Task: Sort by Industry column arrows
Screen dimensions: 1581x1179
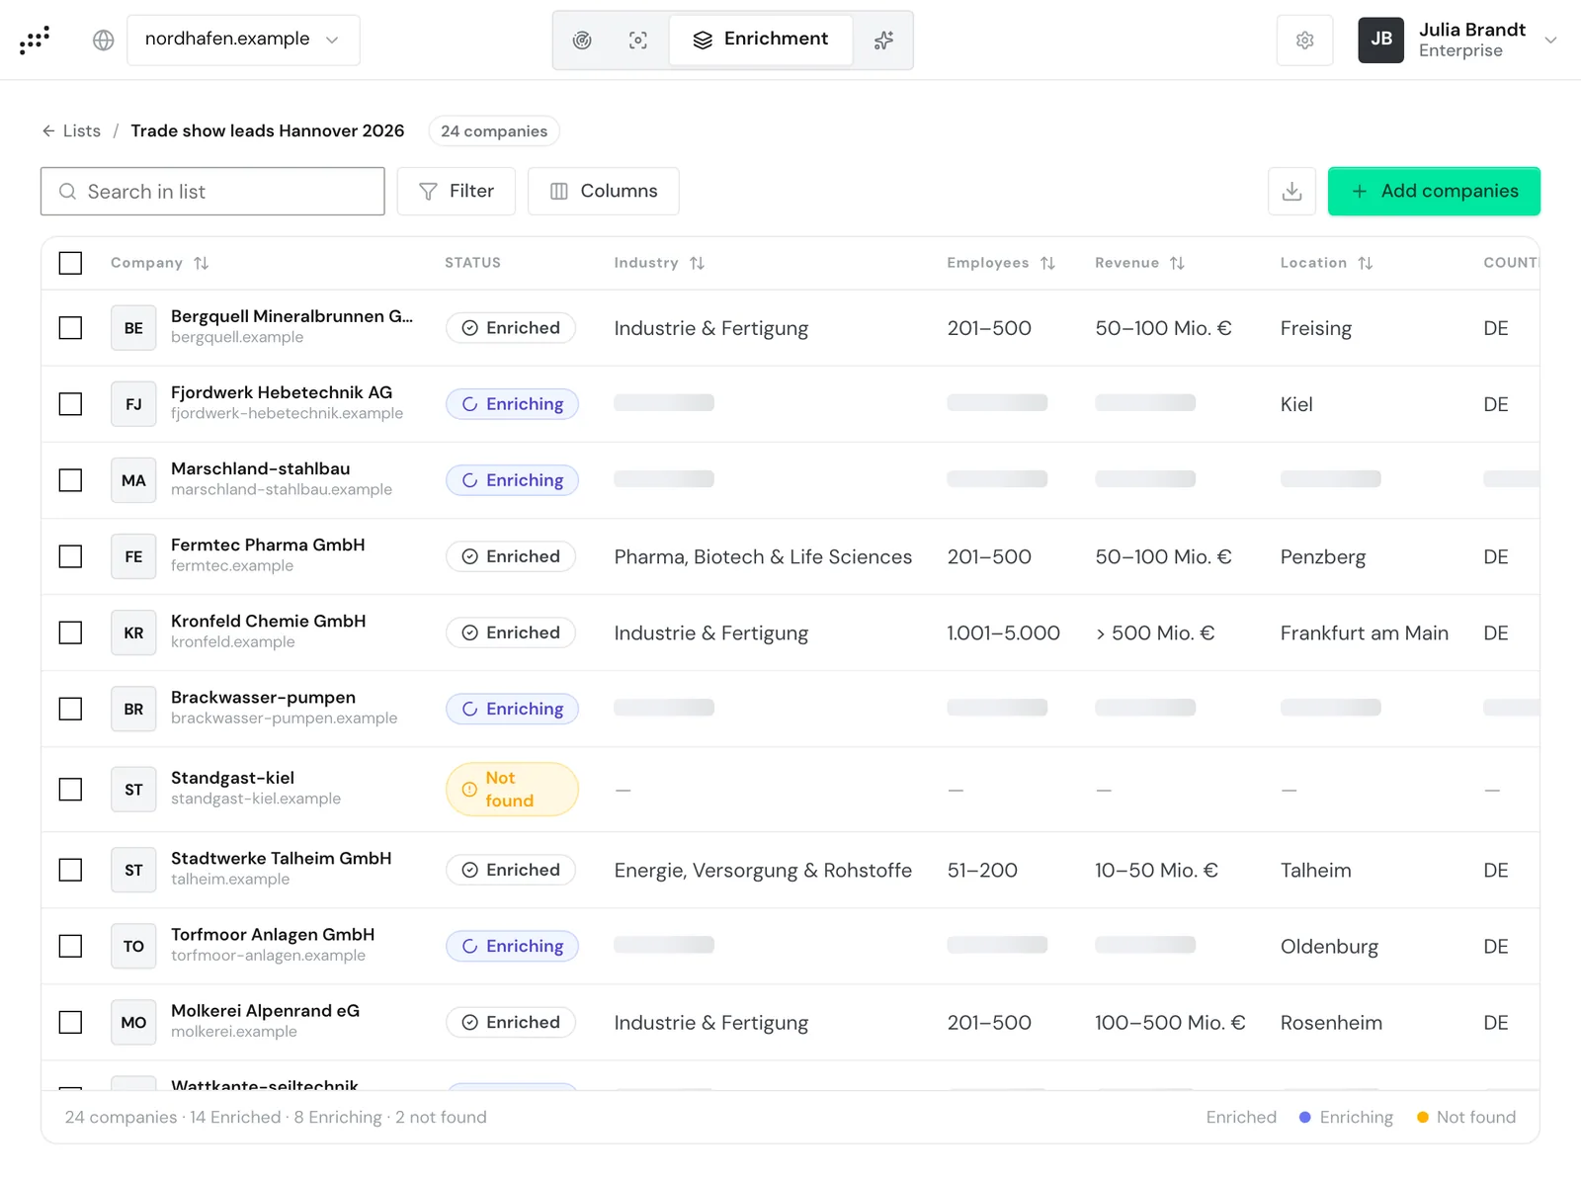Action: point(697,263)
